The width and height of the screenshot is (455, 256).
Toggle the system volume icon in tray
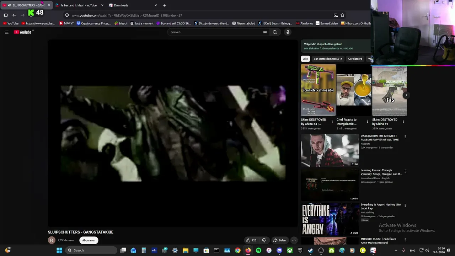click(x=427, y=250)
